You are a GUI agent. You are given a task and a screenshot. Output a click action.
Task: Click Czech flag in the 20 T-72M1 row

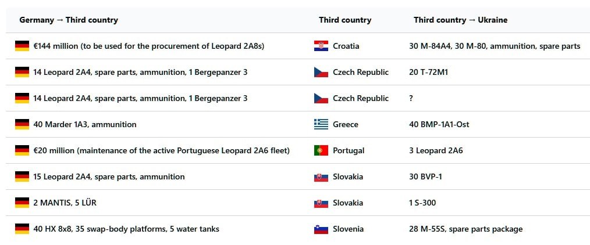[321, 72]
